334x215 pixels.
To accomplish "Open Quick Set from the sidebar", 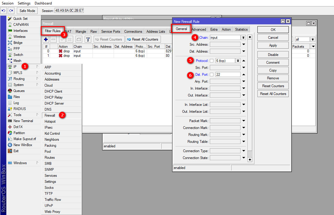I will tap(20, 19).
